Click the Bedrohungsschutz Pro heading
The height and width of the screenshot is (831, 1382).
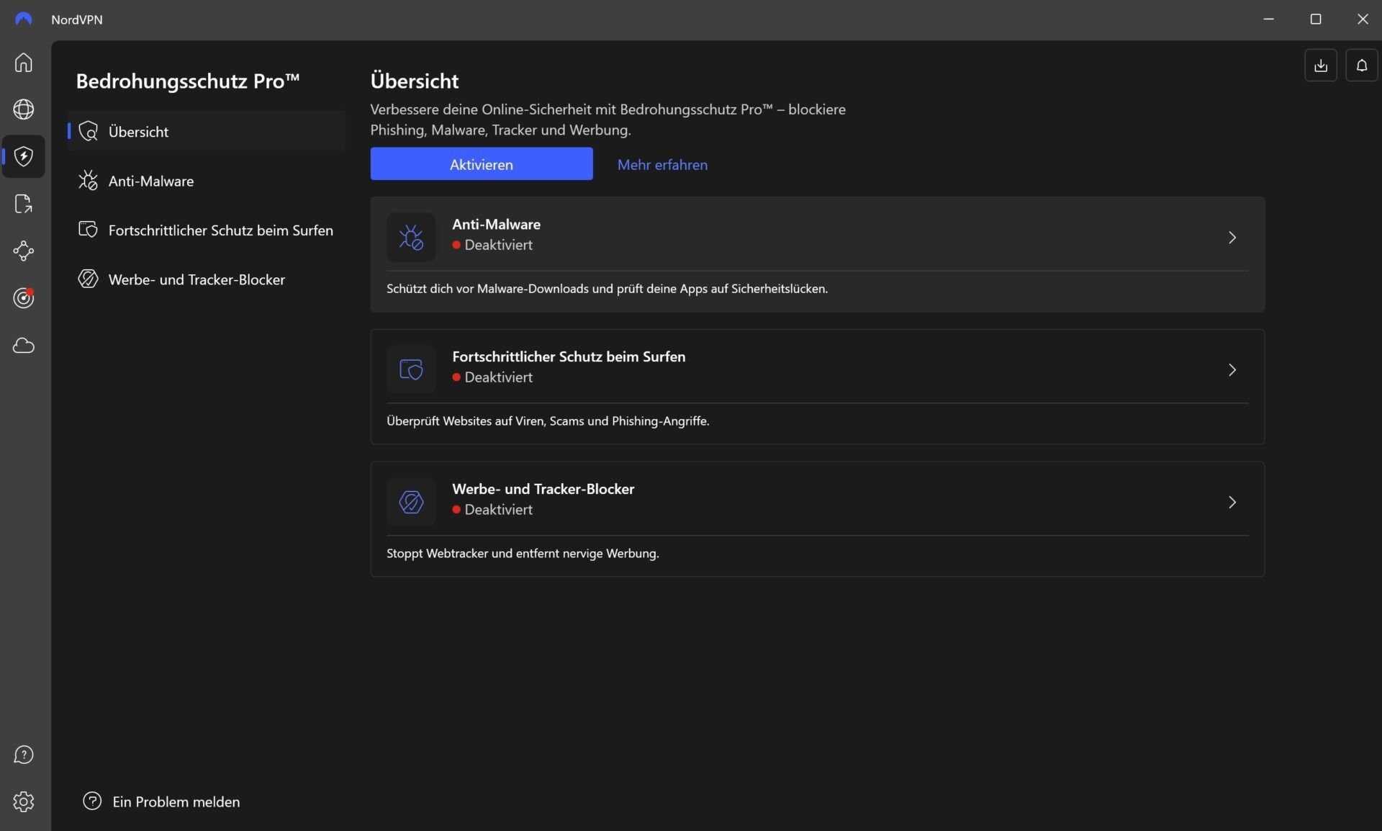pyautogui.click(x=187, y=81)
